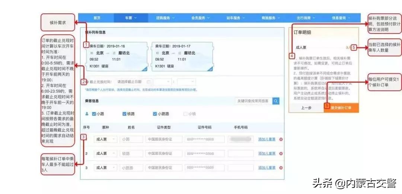The width and height of the screenshot is (402, 194).
Task: Click the frequent passenger keyword search field
Action: pos(253,101)
